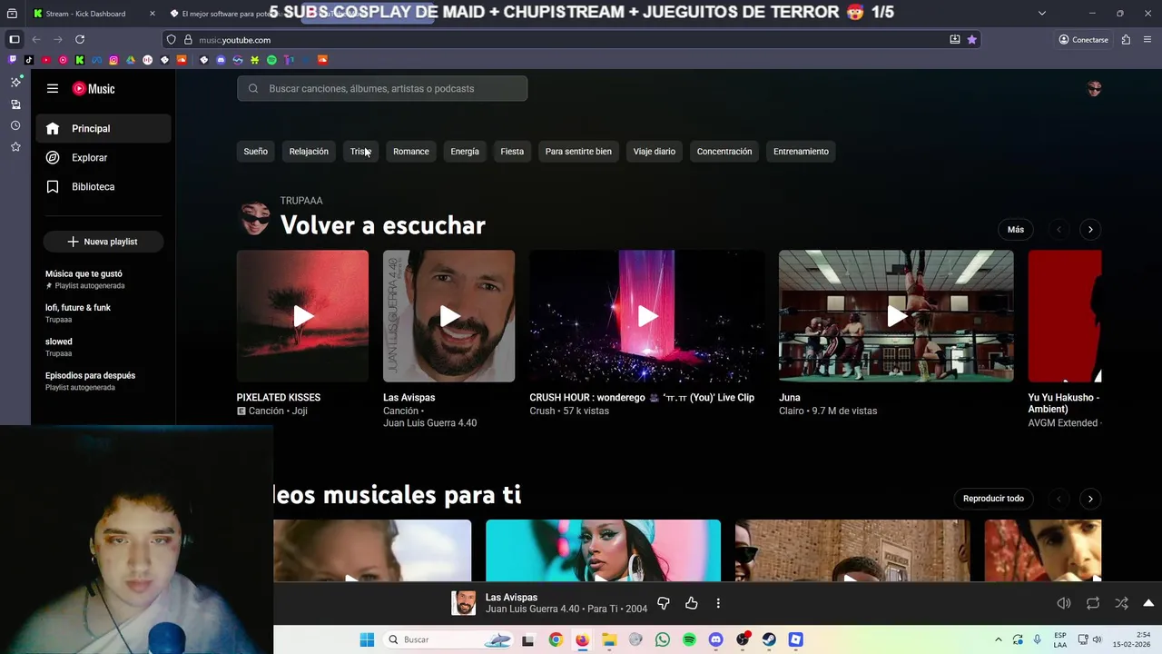Image resolution: width=1162 pixels, height=654 pixels.
Task: Select the Entrenamiento chip
Action: coord(801,152)
